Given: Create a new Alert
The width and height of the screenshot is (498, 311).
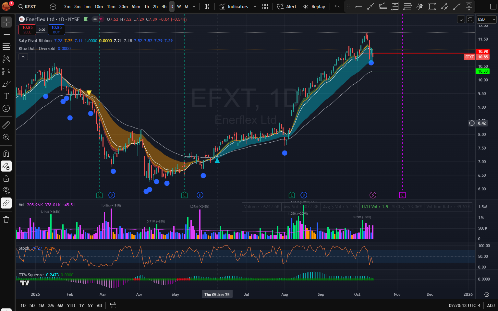Looking at the screenshot, I should click(x=287, y=6).
